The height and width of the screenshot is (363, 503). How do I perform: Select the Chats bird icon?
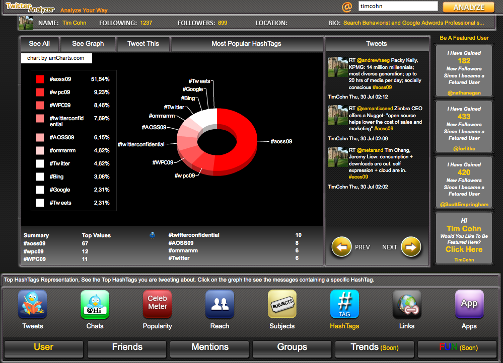tap(95, 305)
